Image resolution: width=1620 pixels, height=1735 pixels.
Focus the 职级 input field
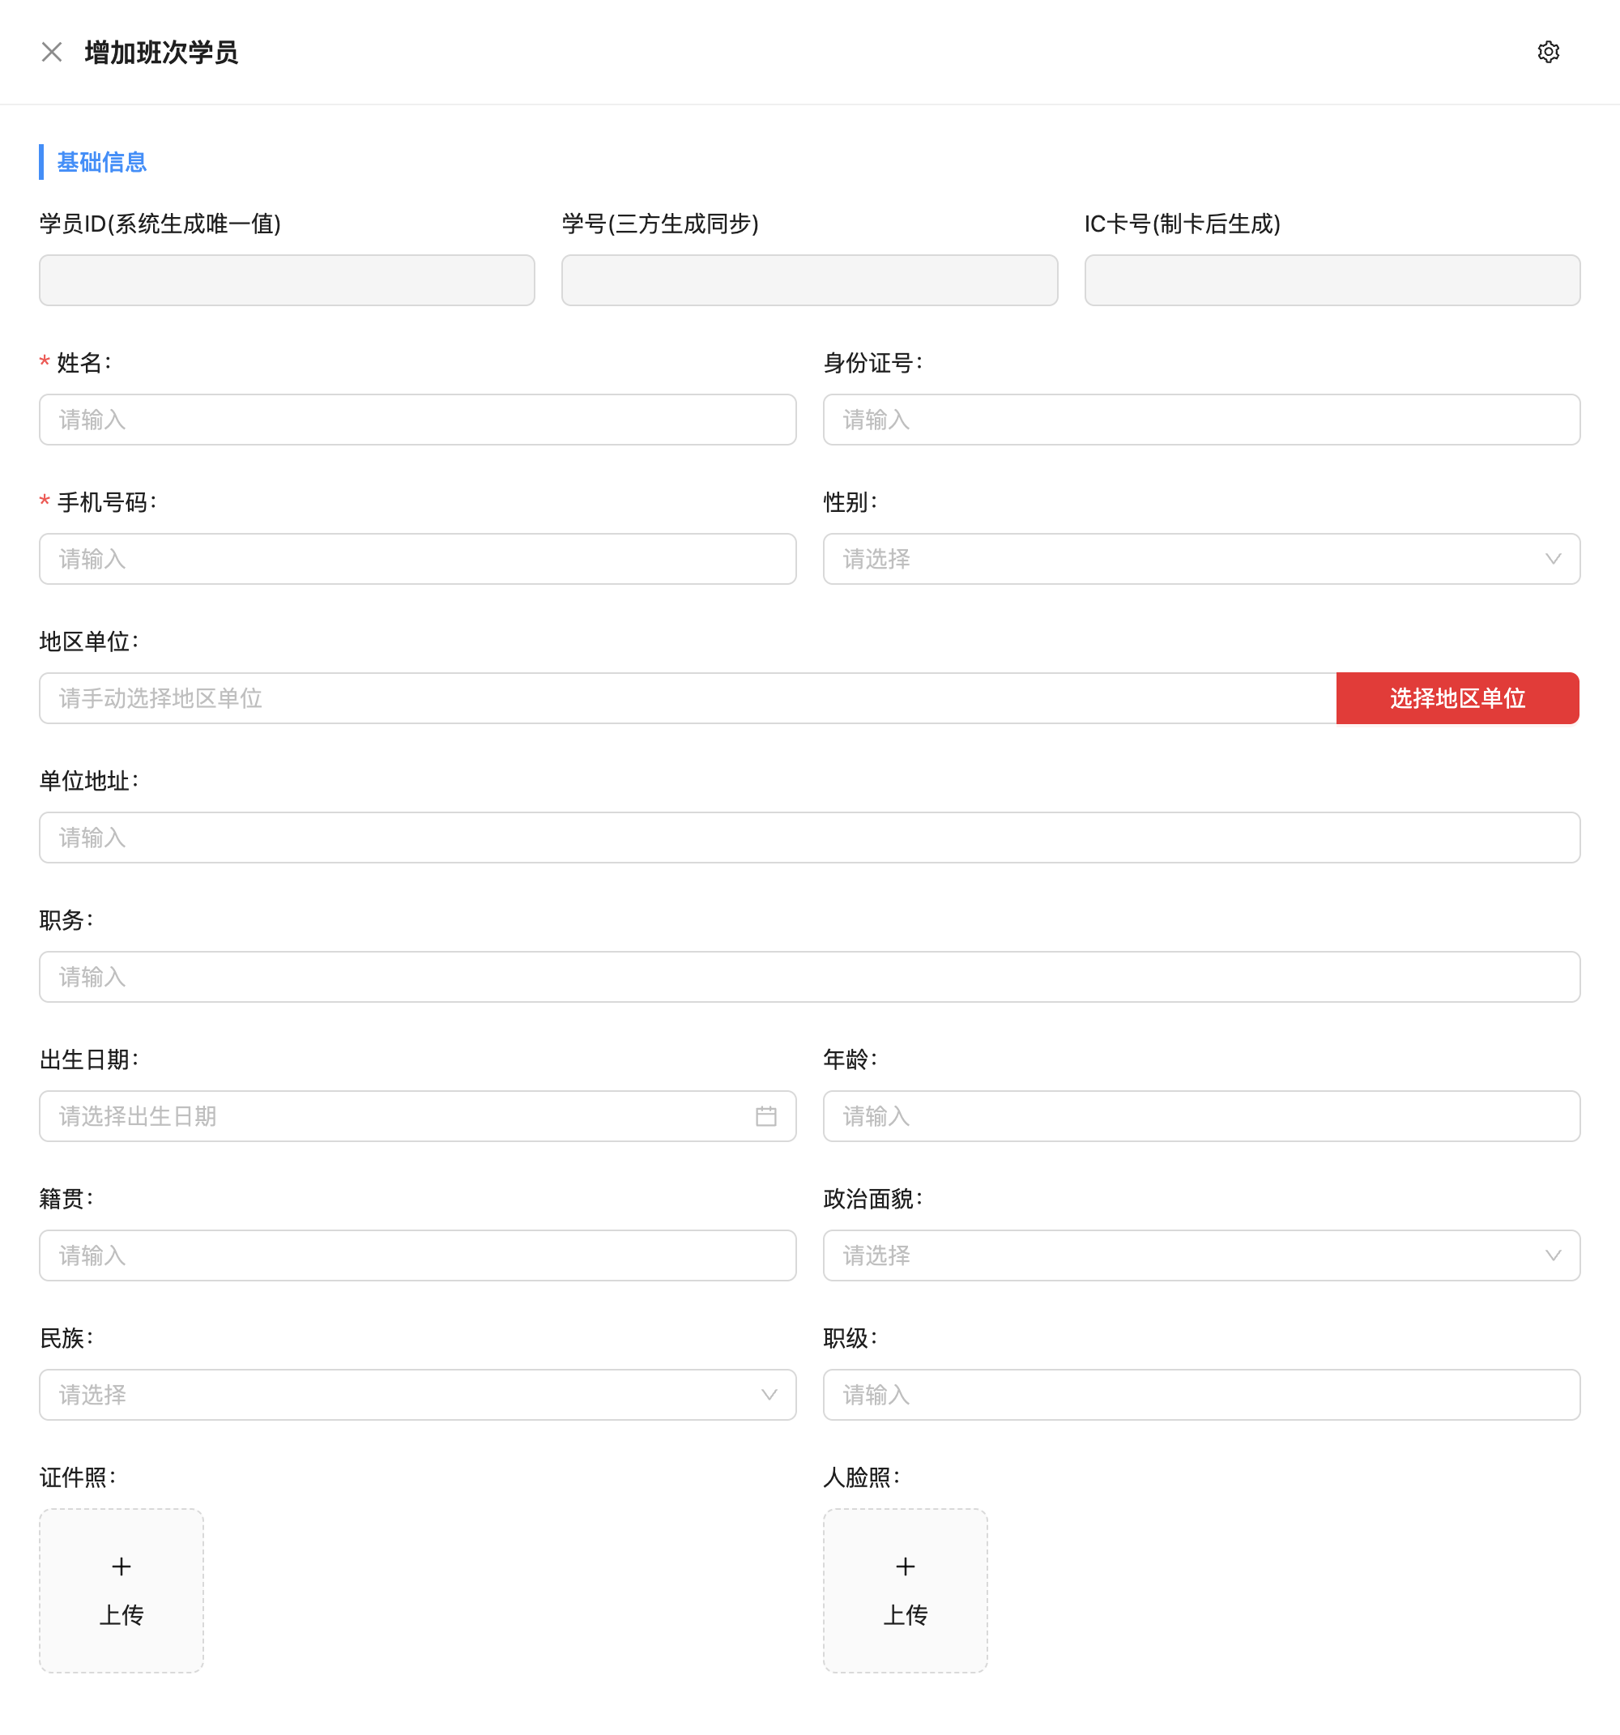click(x=1201, y=1395)
